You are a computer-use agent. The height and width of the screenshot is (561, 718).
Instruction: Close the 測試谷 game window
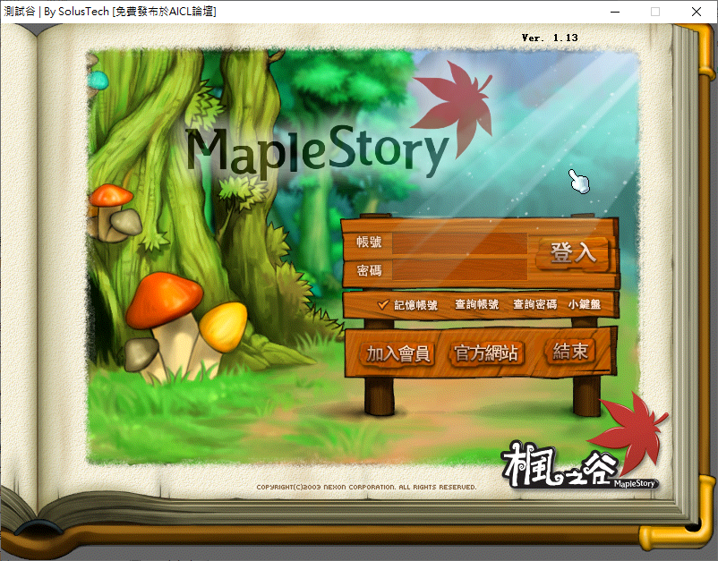pos(697,12)
